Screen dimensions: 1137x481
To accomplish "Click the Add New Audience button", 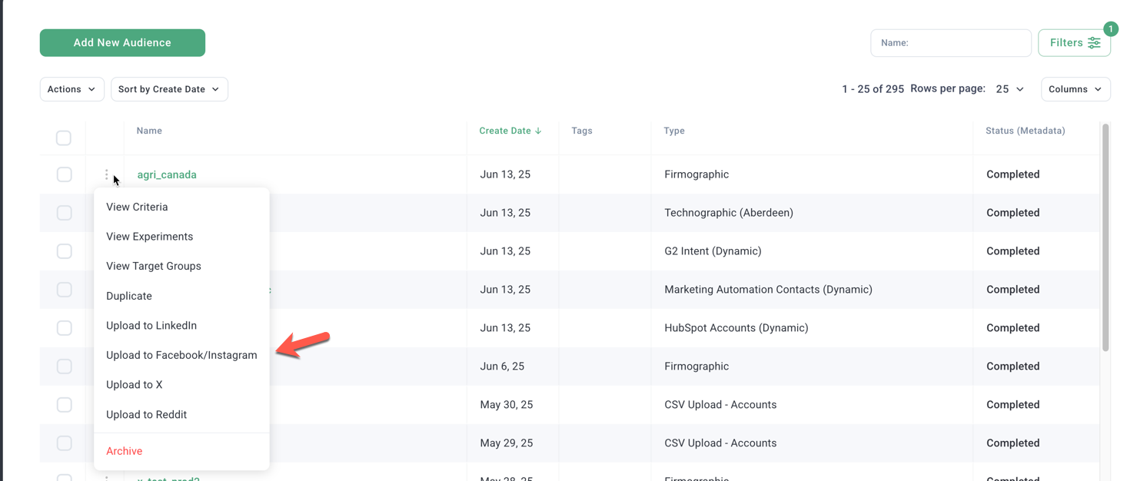I will pyautogui.click(x=122, y=43).
